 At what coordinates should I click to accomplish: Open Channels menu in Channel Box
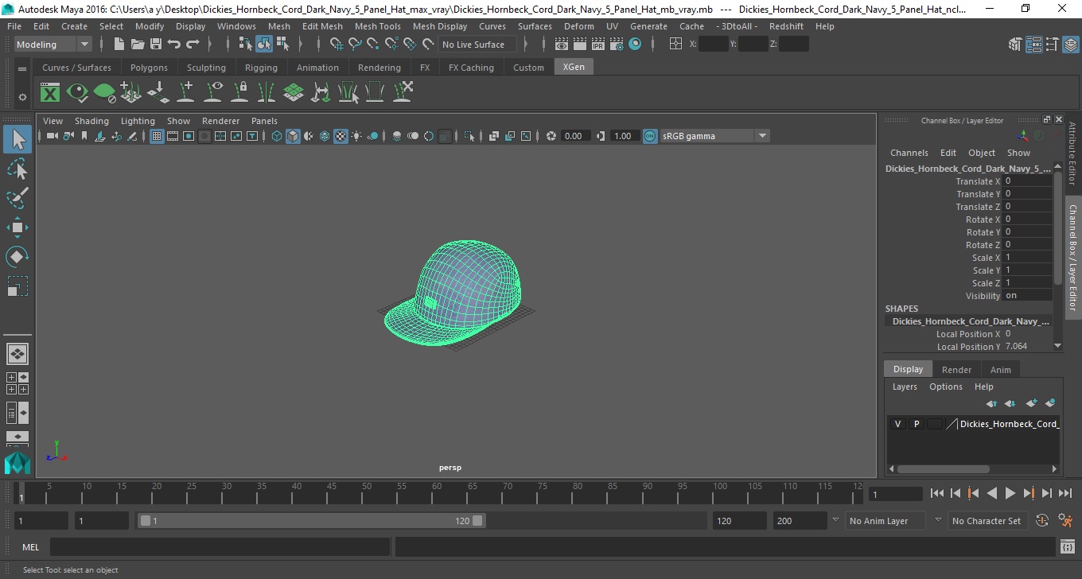pyautogui.click(x=909, y=153)
